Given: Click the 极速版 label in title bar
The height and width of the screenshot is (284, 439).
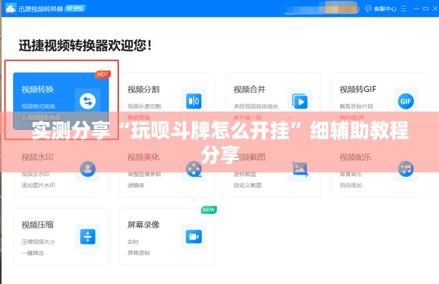Looking at the screenshot, I should point(76,9).
